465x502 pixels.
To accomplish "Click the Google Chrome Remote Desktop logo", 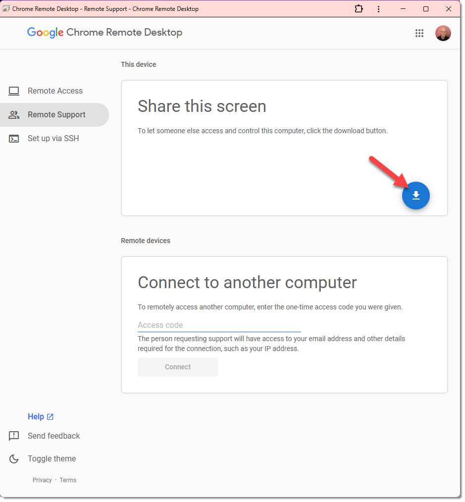I will (x=105, y=33).
